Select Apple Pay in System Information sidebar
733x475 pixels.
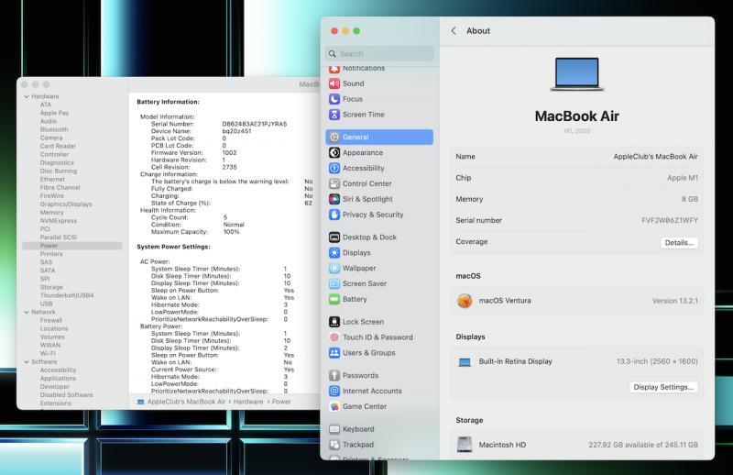[54, 113]
